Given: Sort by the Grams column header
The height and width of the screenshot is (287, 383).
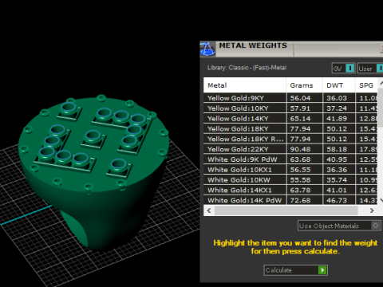Looking at the screenshot, I should [304, 85].
